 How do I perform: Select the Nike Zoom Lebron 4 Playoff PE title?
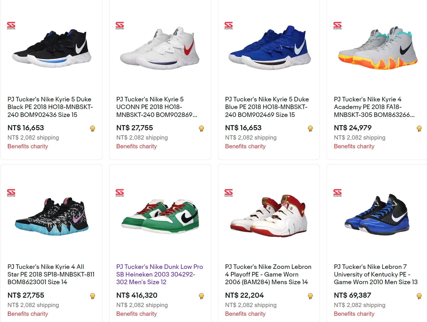[268, 274]
